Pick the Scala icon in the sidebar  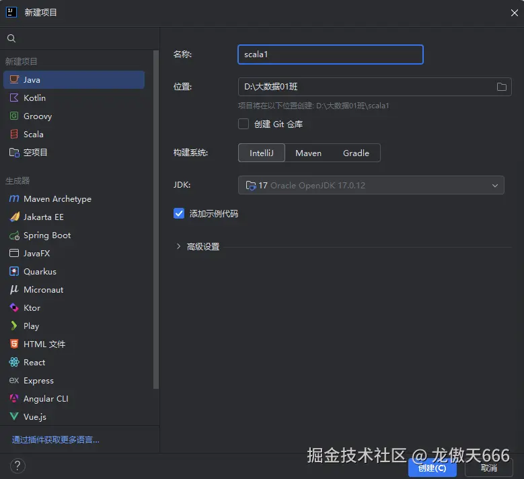pos(14,134)
